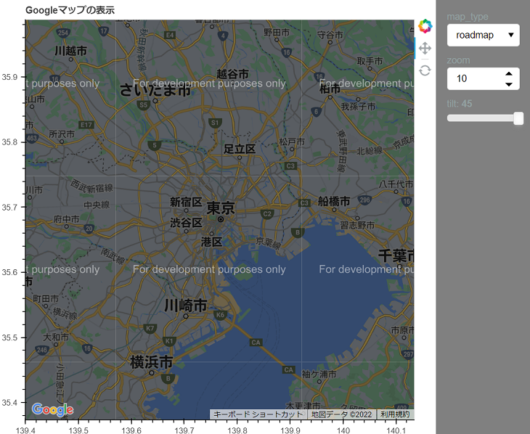Click the K6 highway shield icon

point(220,315)
